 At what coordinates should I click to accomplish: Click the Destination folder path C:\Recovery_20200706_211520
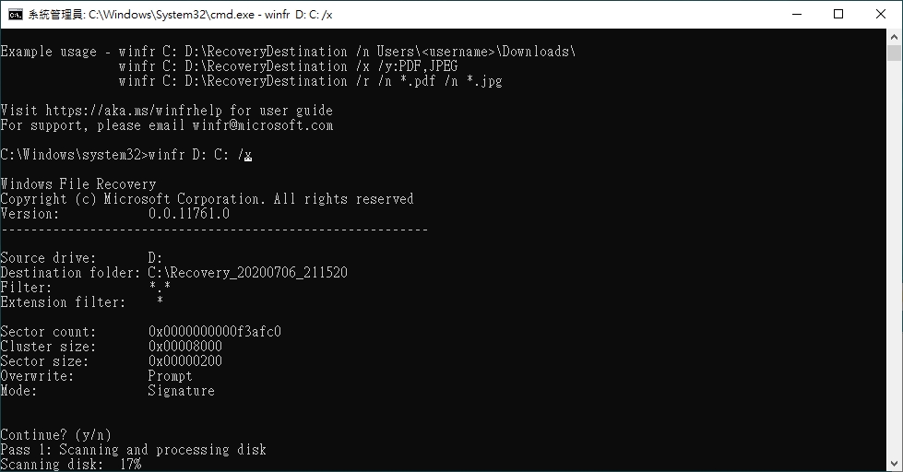pyautogui.click(x=247, y=273)
